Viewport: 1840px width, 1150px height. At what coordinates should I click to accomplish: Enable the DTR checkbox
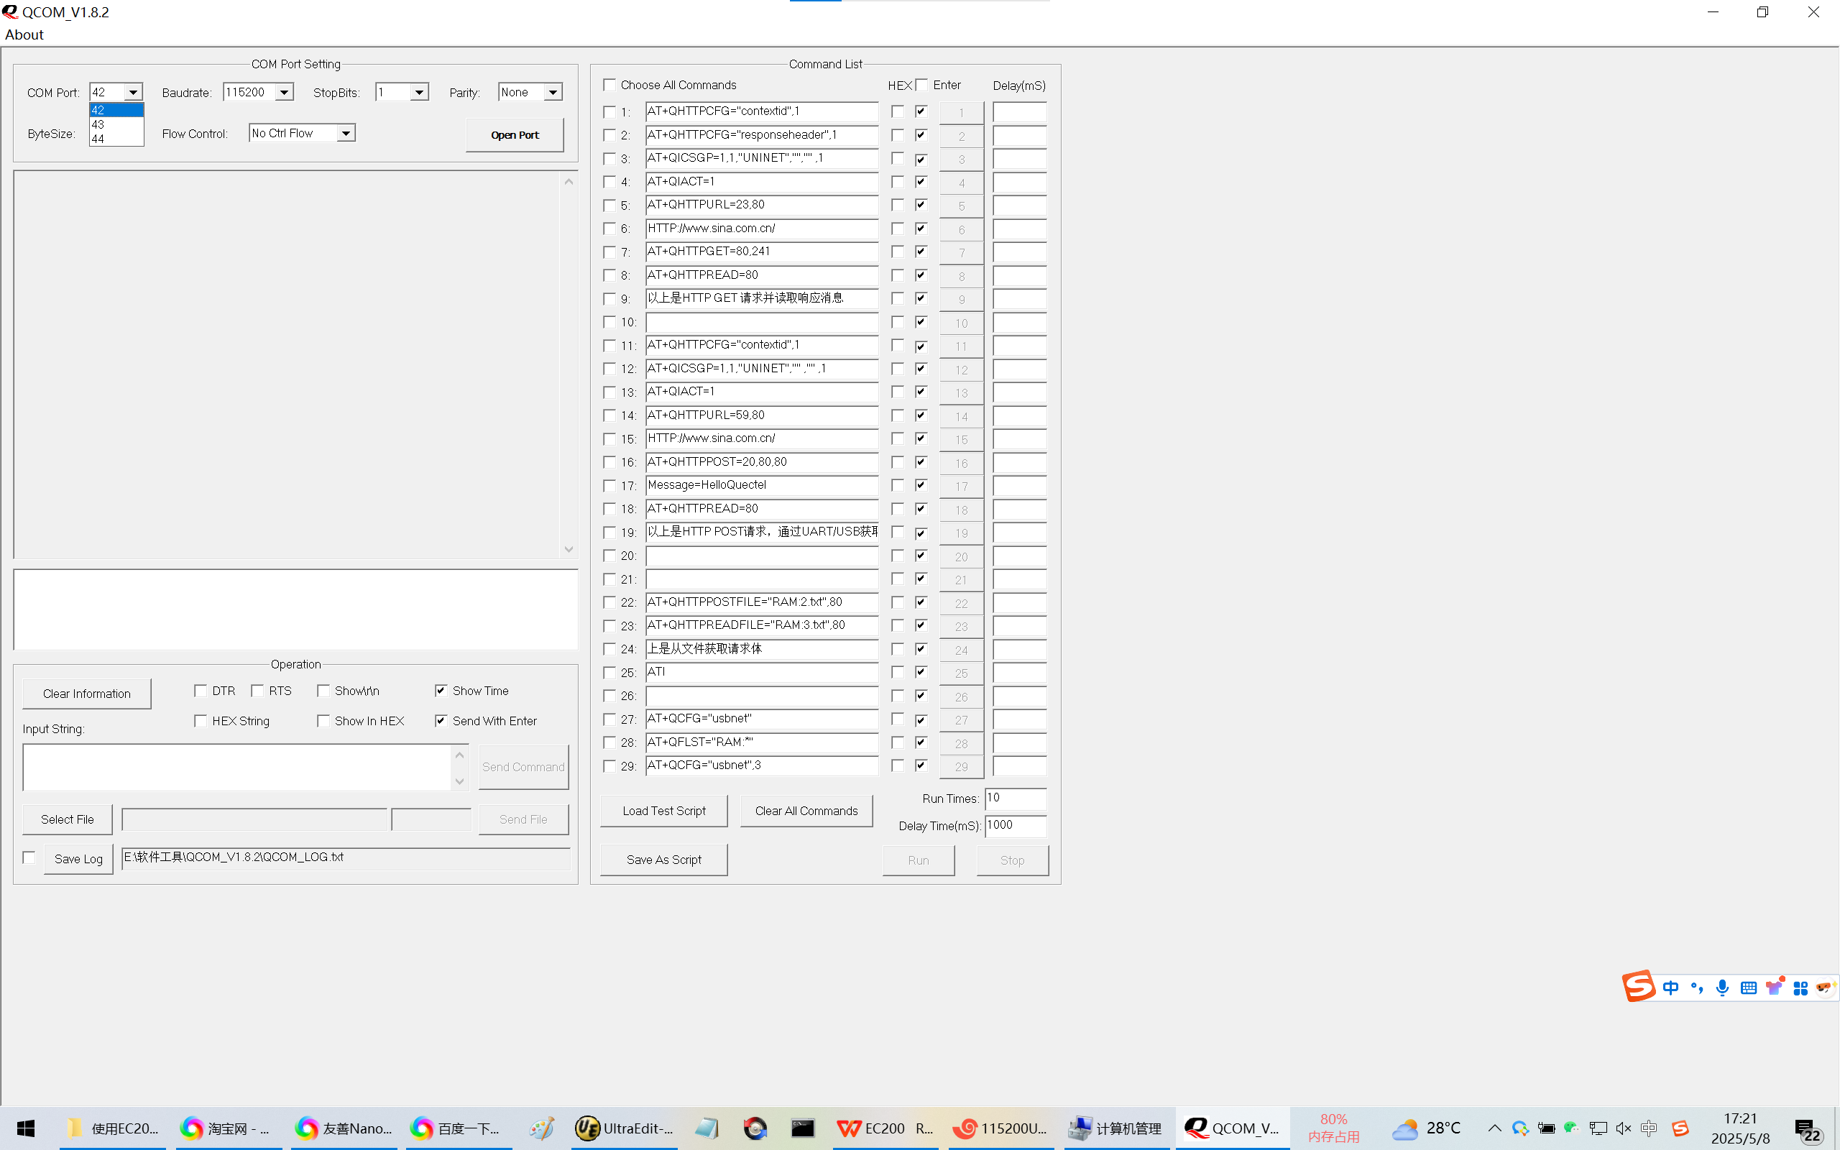click(201, 691)
